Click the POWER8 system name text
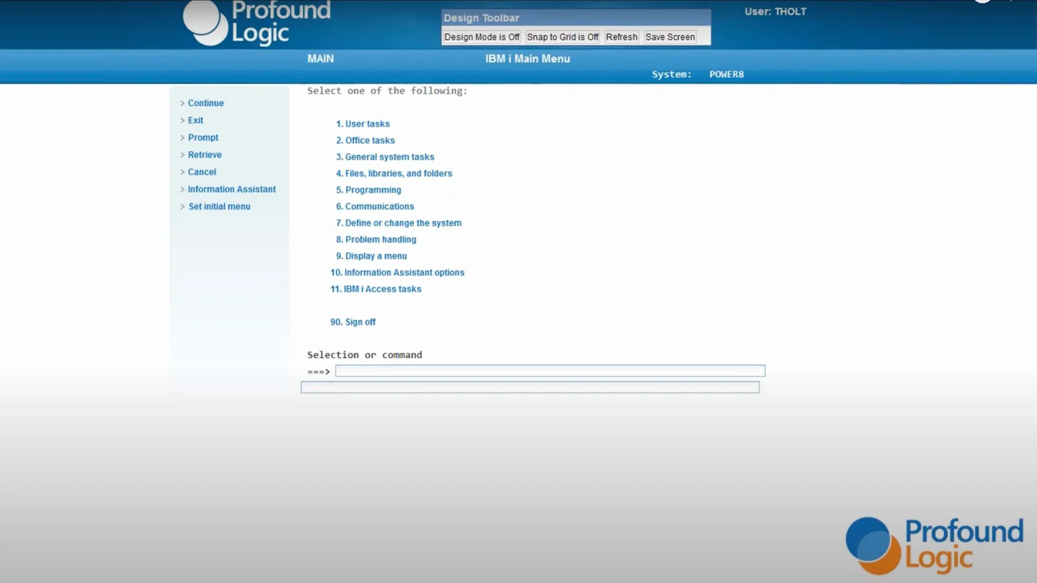 pos(727,74)
